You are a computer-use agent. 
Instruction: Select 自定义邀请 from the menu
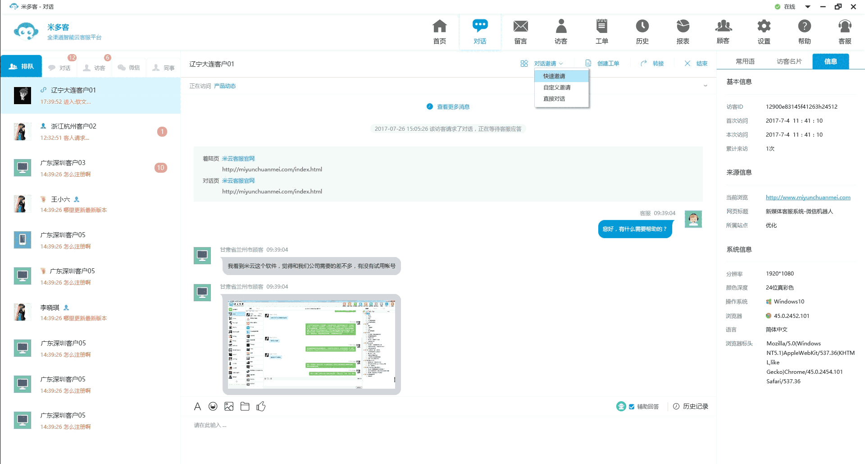pyautogui.click(x=557, y=87)
